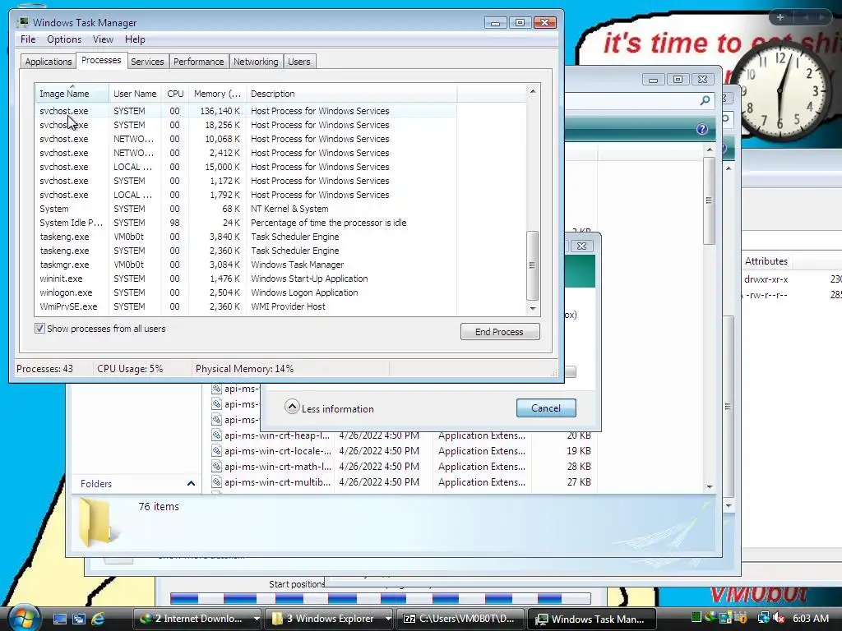Viewport: 842px width, 631px height.
Task: Click the Attributes column header in back window
Action: (x=766, y=261)
